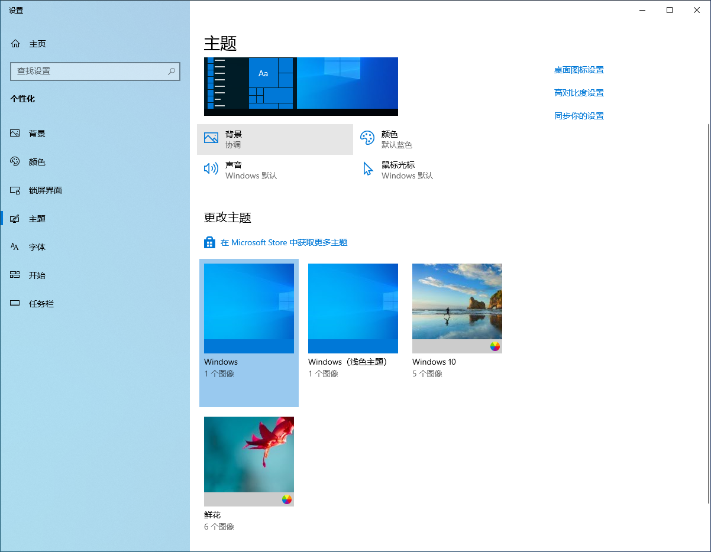Viewport: 711px width, 552px height.
Task: Click the speaker icon beside 声音
Action: click(x=211, y=169)
